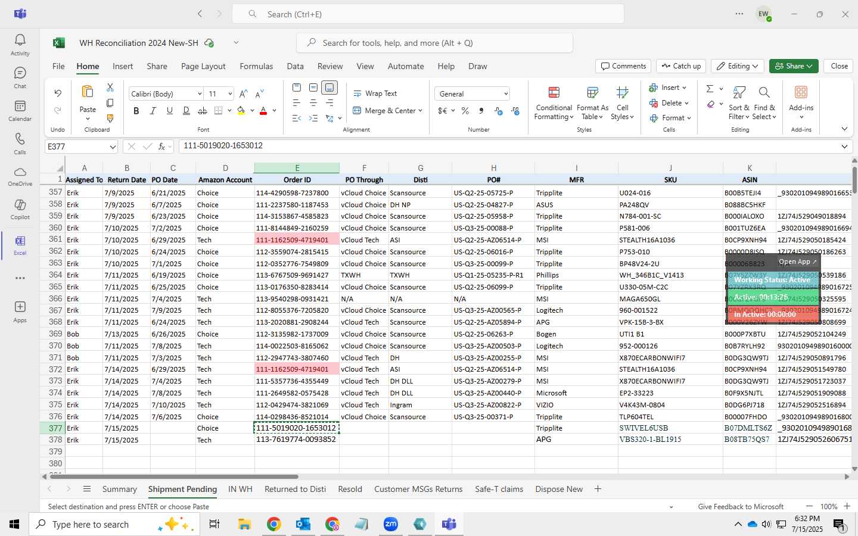Toggle bottom align button

click(x=329, y=88)
